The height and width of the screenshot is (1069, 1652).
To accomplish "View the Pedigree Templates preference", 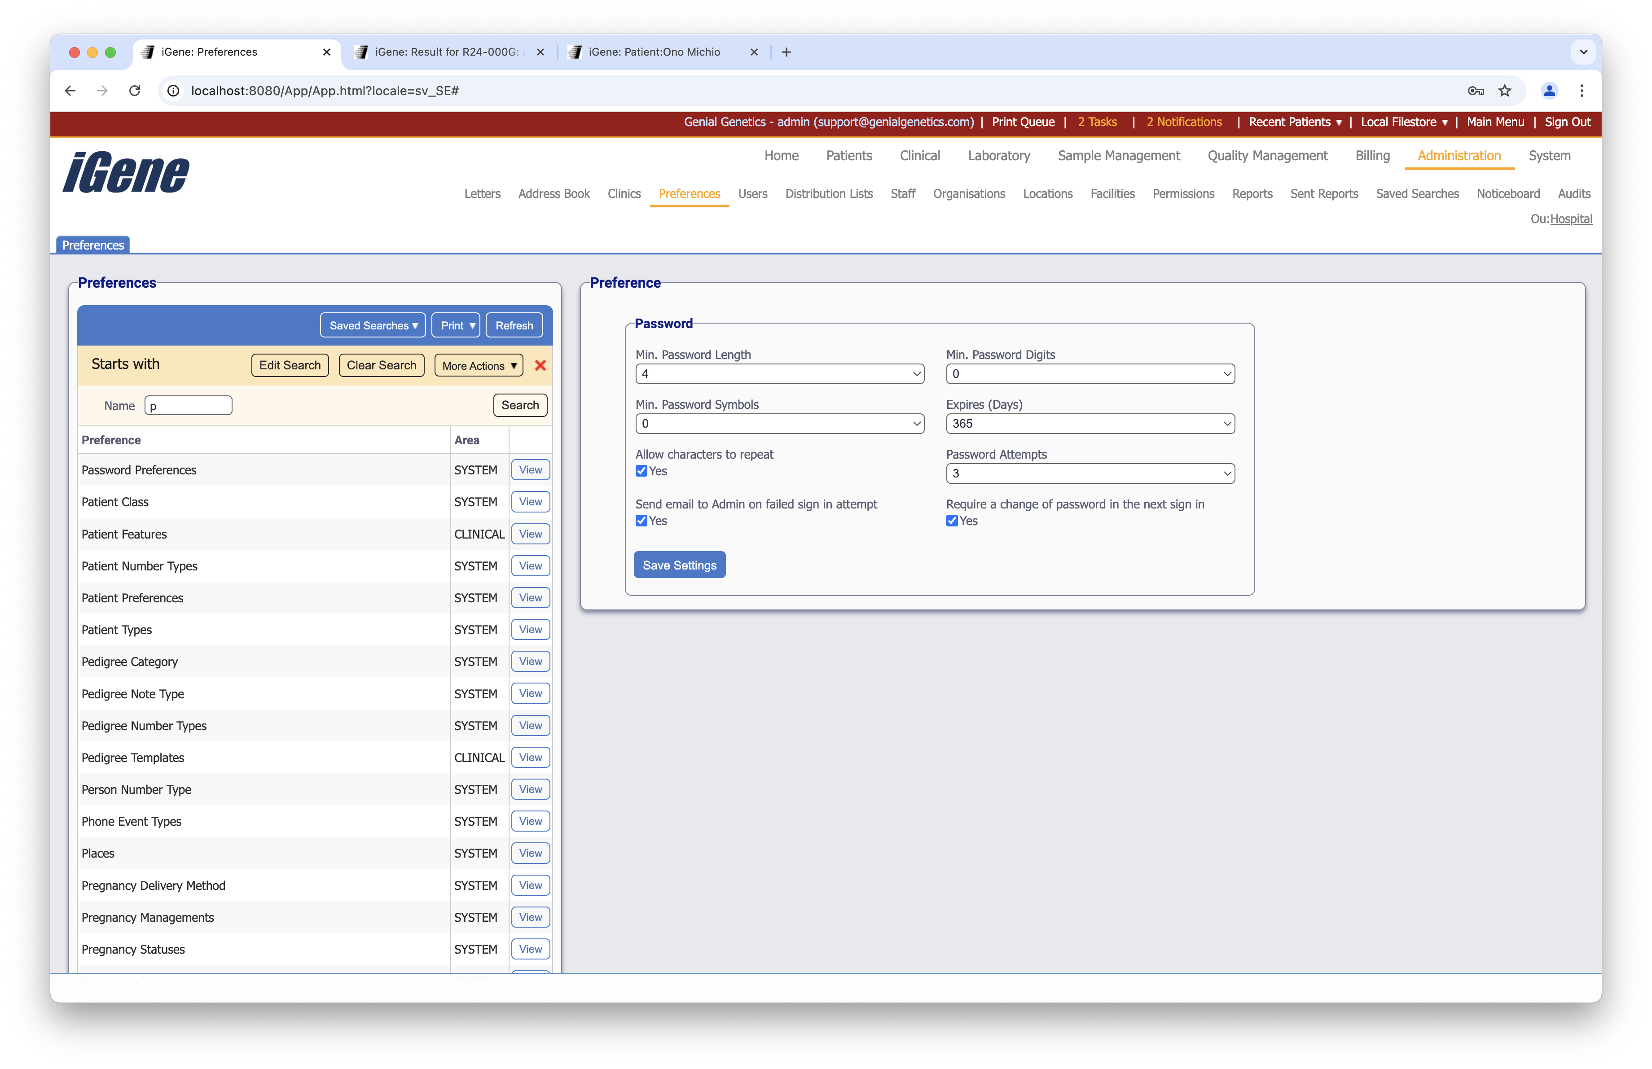I will click(530, 758).
